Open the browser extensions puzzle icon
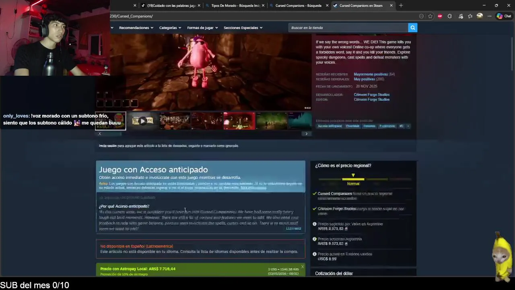Screen dimensions: 515x290 [x=450, y=16]
